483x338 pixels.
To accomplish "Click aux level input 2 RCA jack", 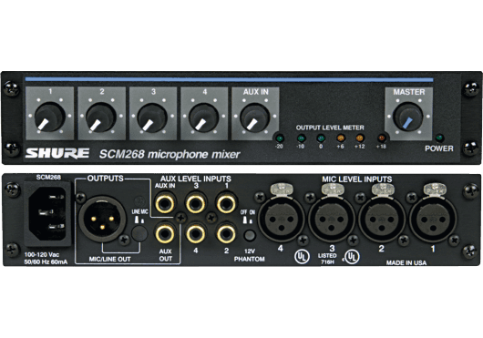I will (x=226, y=234).
